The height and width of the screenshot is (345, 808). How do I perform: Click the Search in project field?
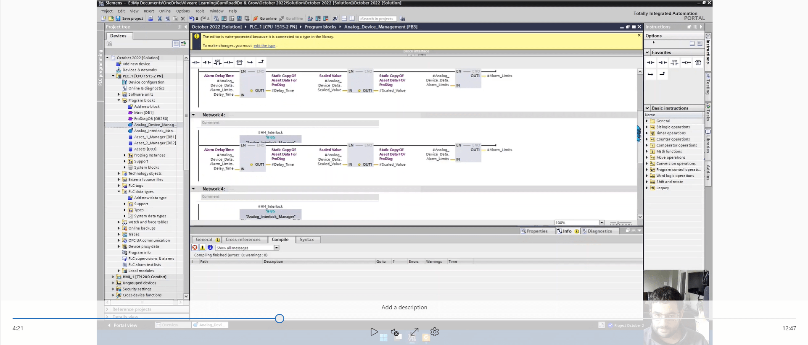[377, 18]
